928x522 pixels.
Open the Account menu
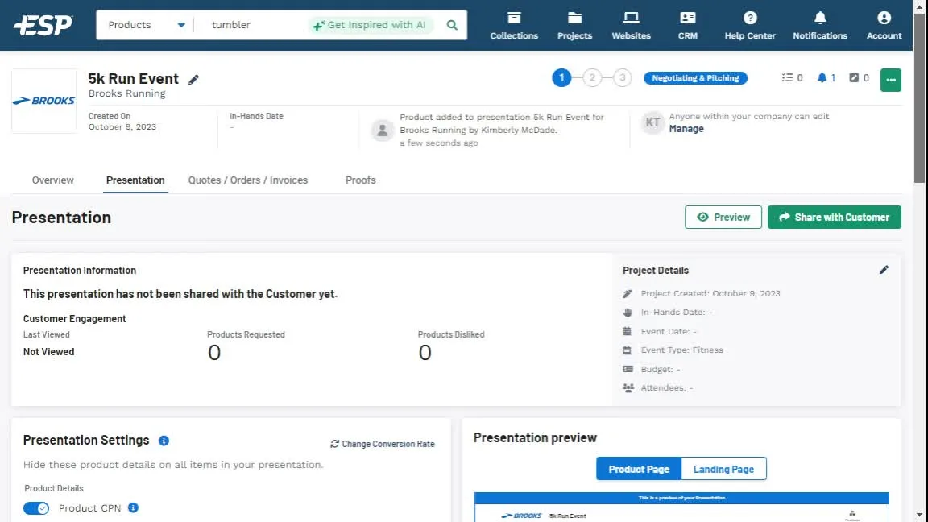click(884, 26)
